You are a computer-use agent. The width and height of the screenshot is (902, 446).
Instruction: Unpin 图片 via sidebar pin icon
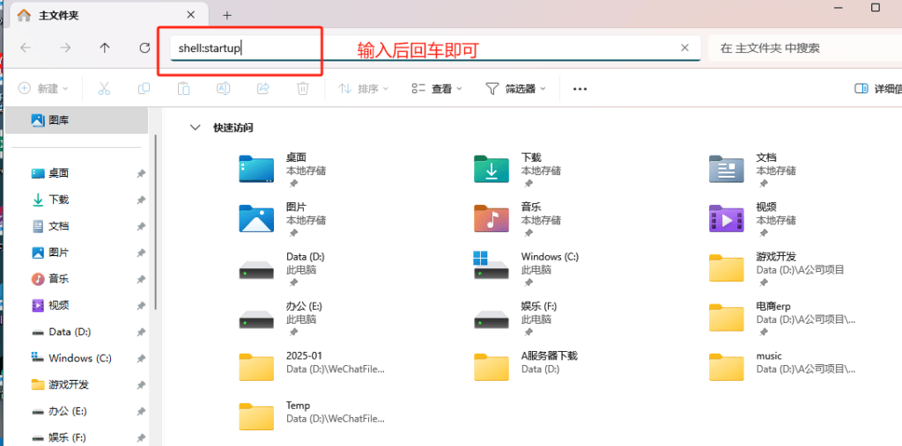[141, 252]
